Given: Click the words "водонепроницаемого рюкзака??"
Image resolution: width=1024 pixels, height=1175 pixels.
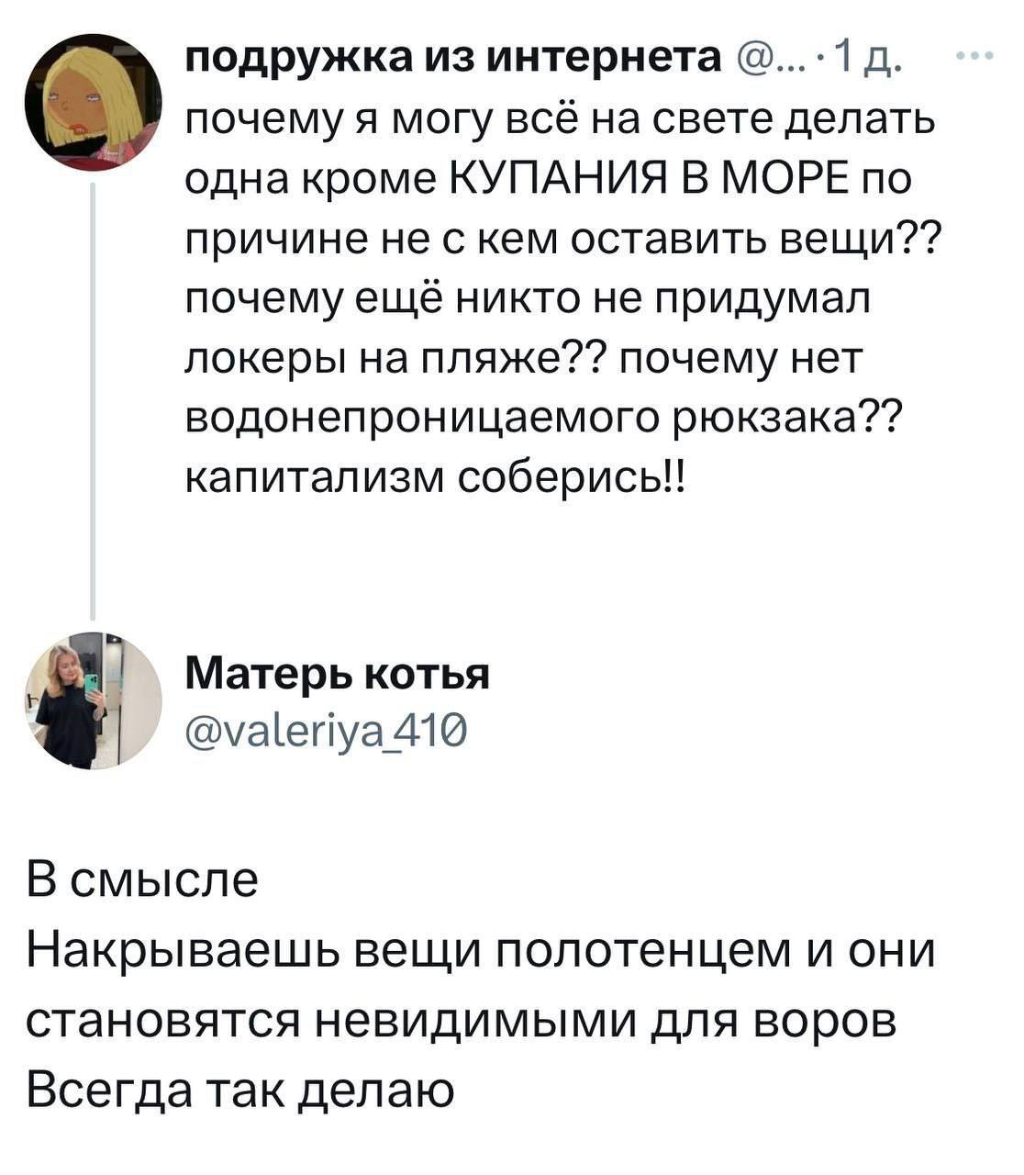Looking at the screenshot, I should click(x=543, y=417).
